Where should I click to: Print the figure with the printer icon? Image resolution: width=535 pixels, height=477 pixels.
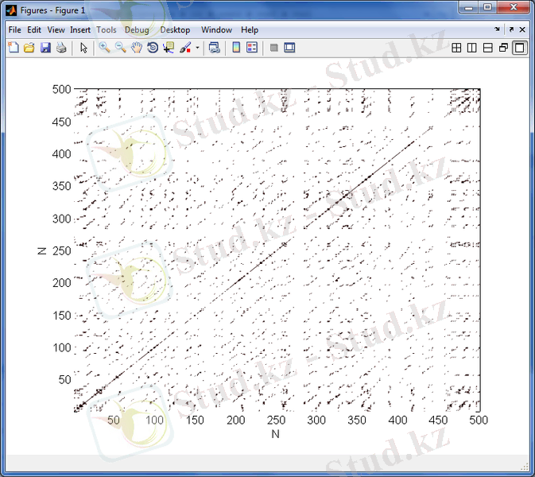pos(61,48)
